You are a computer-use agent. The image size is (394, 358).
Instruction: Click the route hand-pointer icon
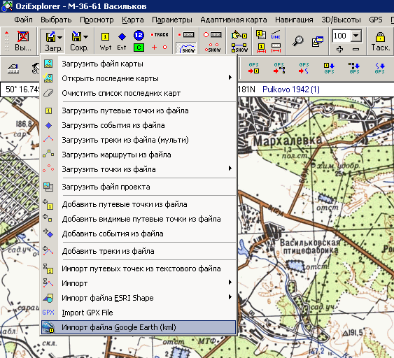click(239, 35)
